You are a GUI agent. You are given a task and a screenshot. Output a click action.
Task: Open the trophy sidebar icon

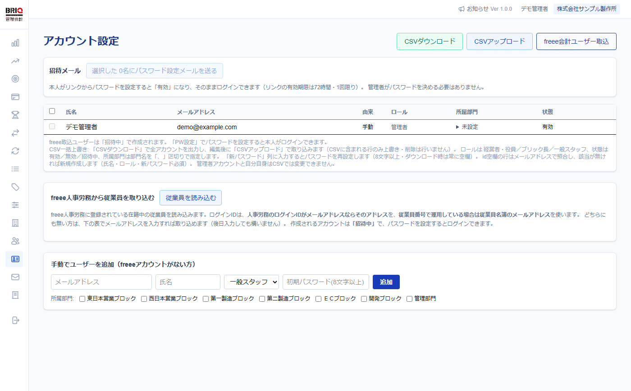coord(15,115)
